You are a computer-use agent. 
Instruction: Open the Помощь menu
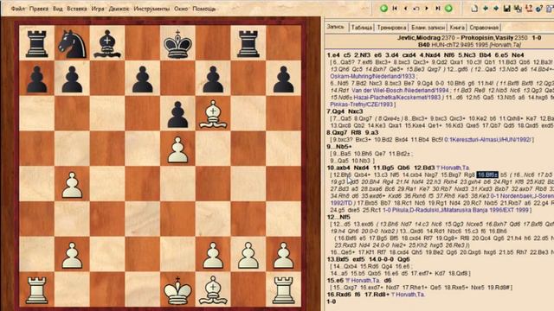[204, 9]
